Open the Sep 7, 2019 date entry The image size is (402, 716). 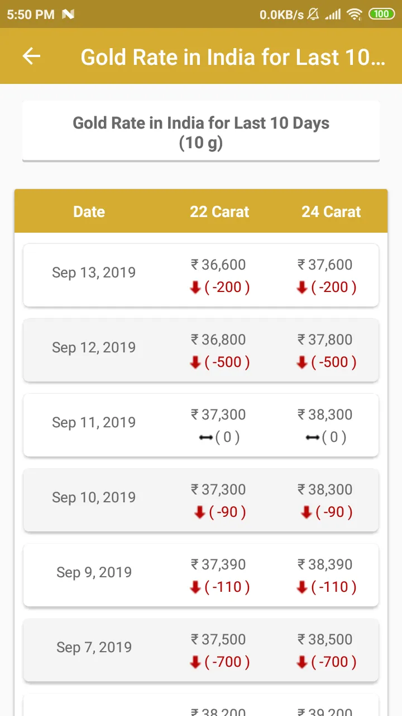[x=94, y=647]
